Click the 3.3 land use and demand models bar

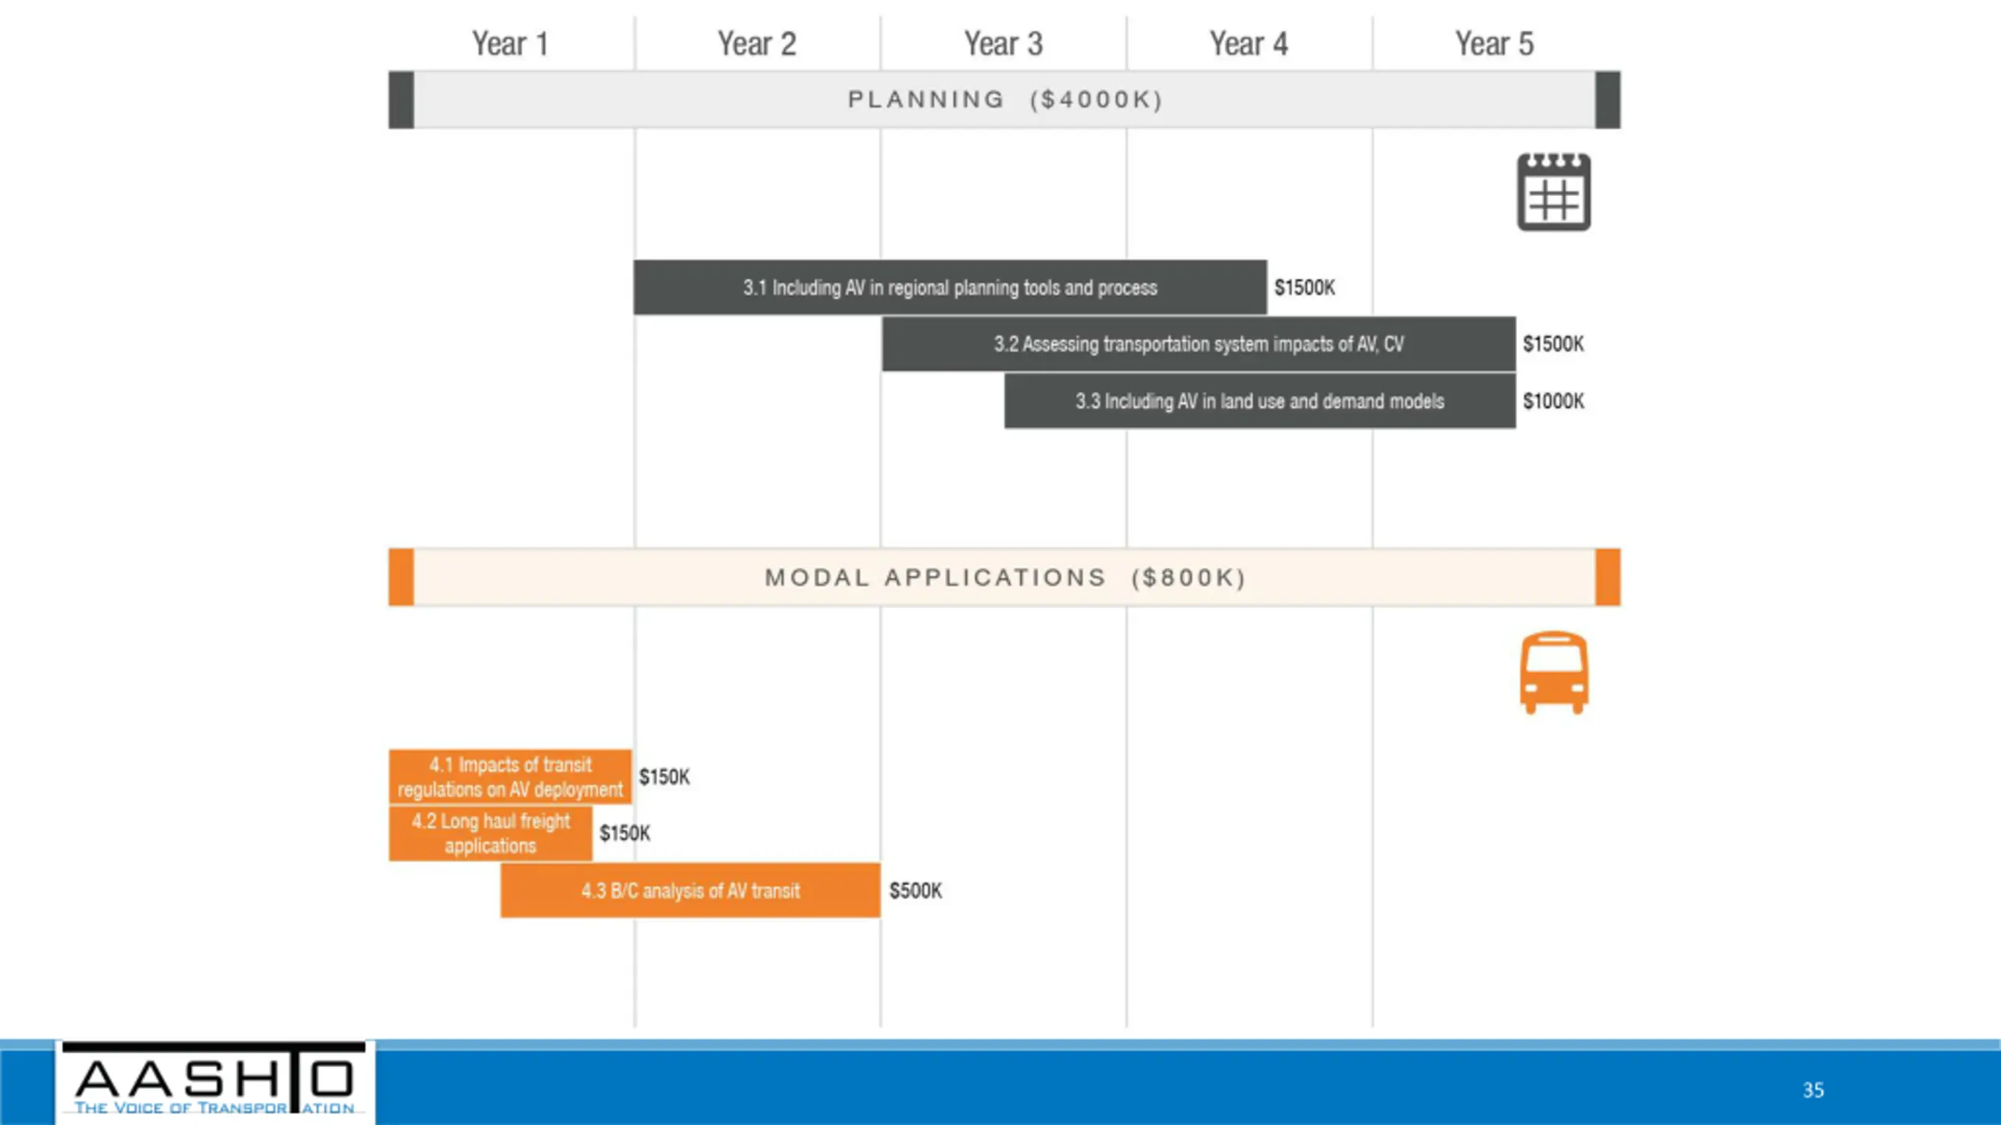point(1260,401)
